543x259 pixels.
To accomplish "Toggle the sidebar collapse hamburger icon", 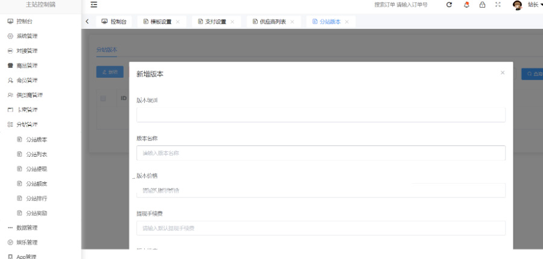I will [94, 5].
